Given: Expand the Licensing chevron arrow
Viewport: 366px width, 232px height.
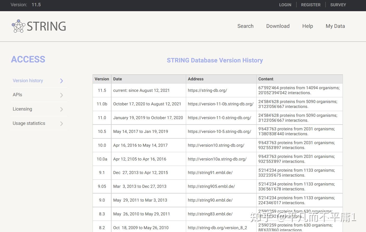Looking at the screenshot, I should [x=62, y=109].
